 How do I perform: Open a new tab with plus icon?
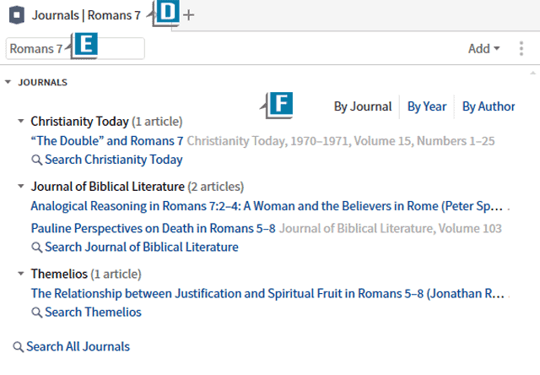(188, 15)
